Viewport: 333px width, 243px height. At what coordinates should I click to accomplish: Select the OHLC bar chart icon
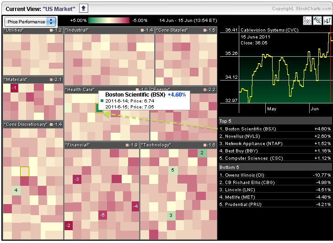click(327, 21)
